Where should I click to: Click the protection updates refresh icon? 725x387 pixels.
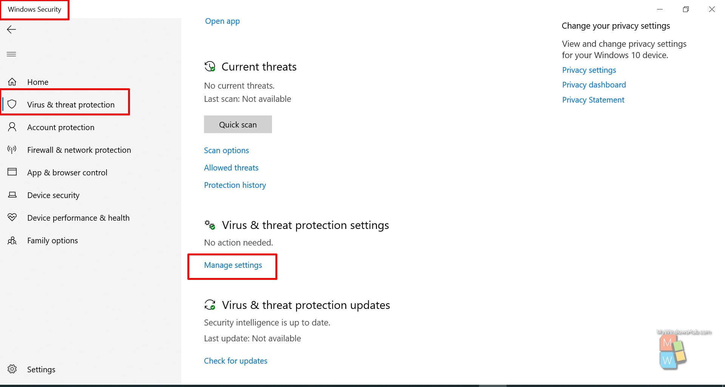(210, 305)
